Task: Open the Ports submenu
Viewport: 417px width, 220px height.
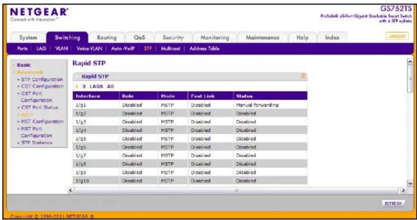Action: tap(22, 48)
